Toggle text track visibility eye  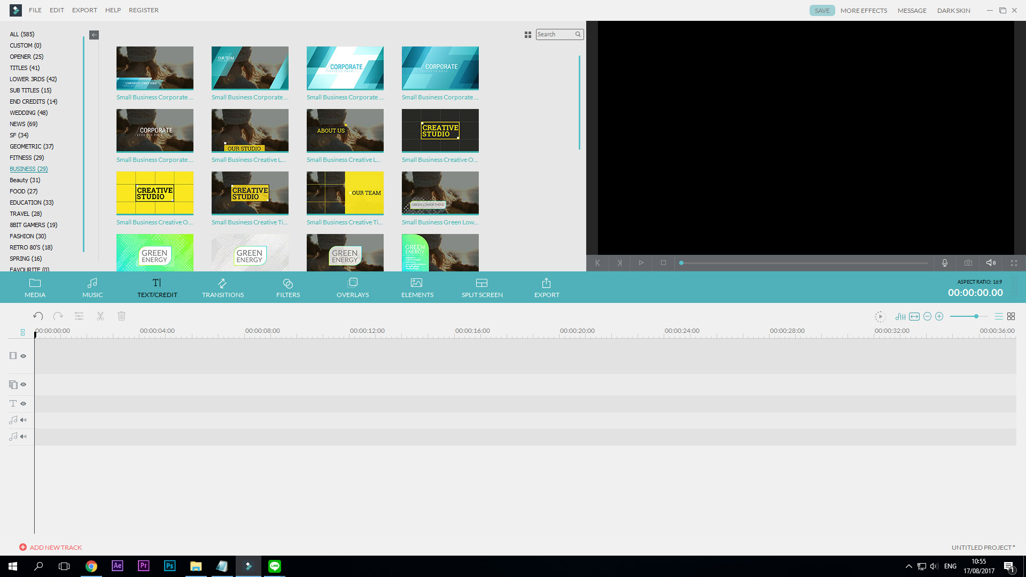pos(24,404)
